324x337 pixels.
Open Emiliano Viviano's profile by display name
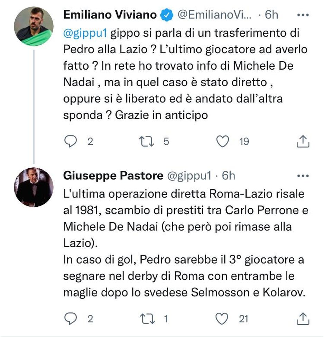(x=110, y=15)
